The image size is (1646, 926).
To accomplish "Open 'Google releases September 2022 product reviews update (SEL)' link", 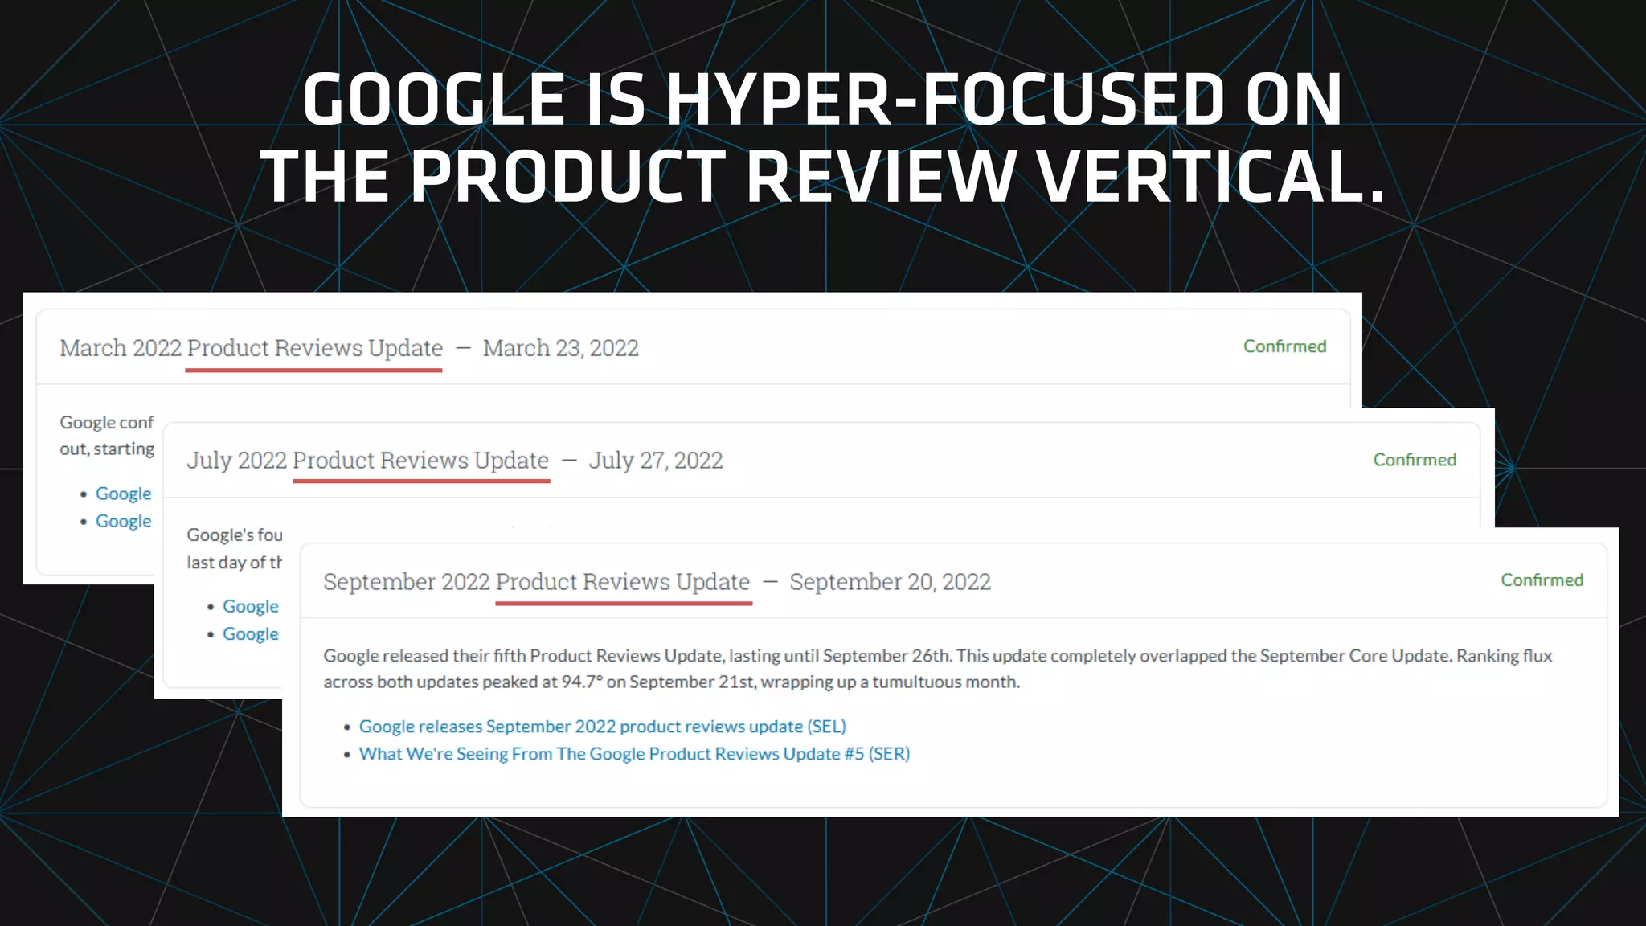I will [x=602, y=727].
